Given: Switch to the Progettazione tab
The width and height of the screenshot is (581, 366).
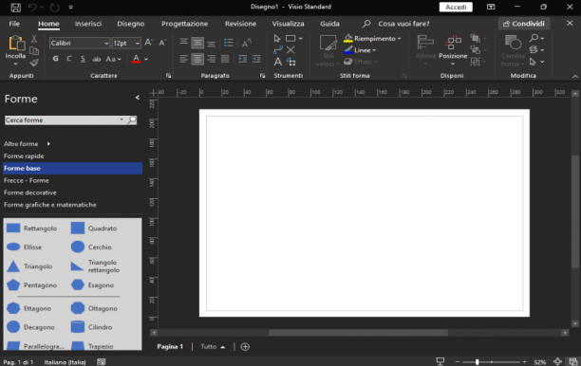Looking at the screenshot, I should [x=184, y=24].
